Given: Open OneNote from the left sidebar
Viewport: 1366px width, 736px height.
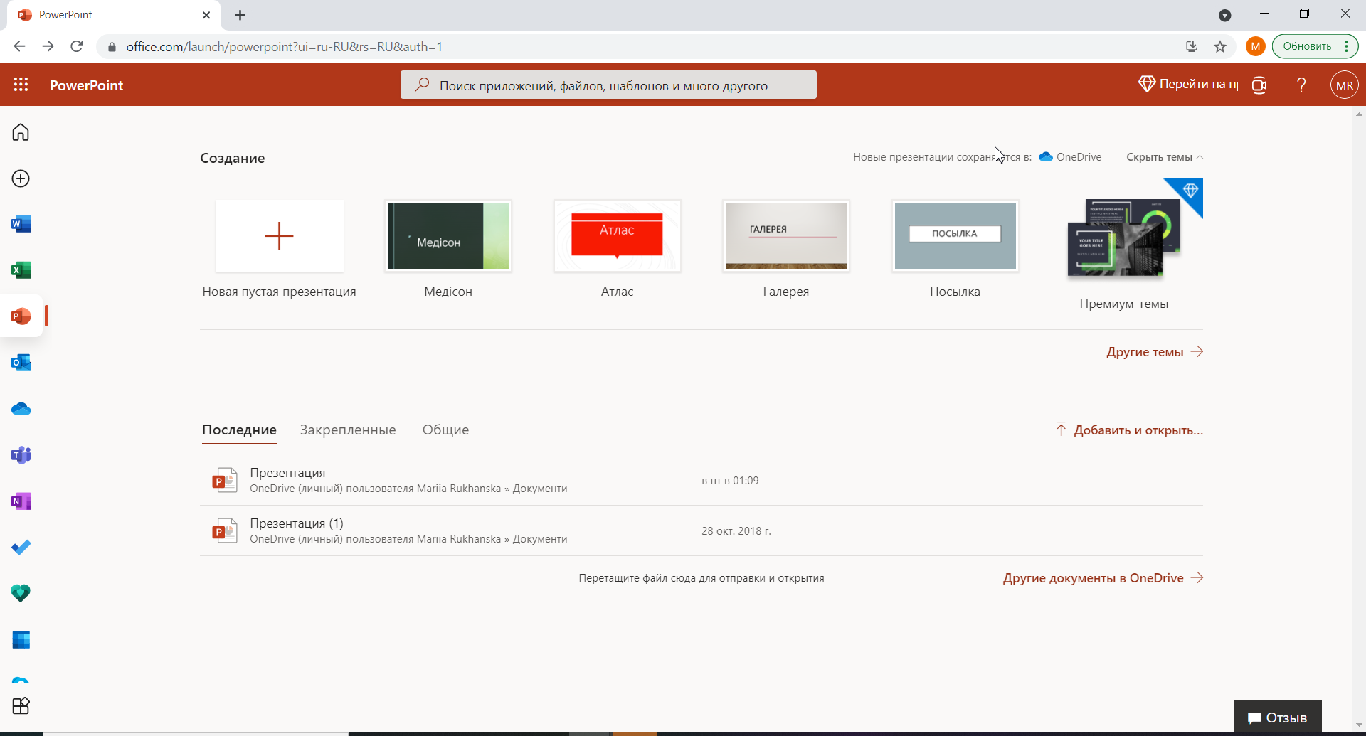Looking at the screenshot, I should click(x=21, y=501).
